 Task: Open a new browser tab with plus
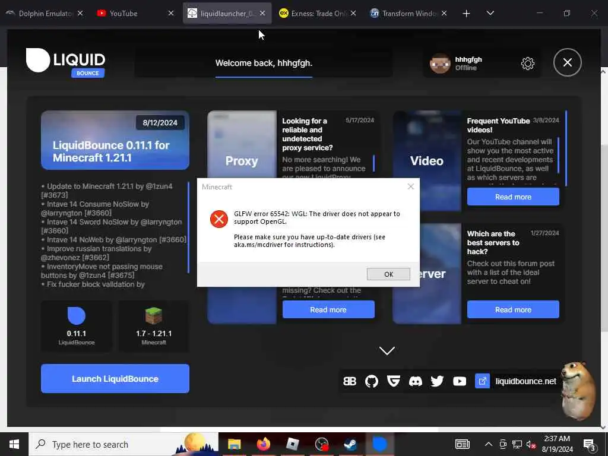(467, 14)
